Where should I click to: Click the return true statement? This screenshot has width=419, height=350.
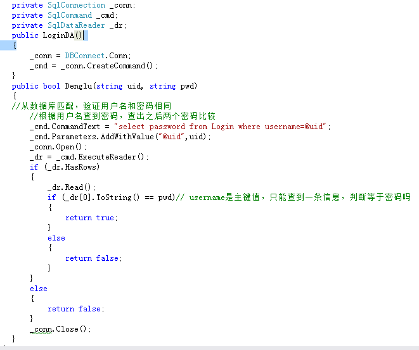coord(91,218)
